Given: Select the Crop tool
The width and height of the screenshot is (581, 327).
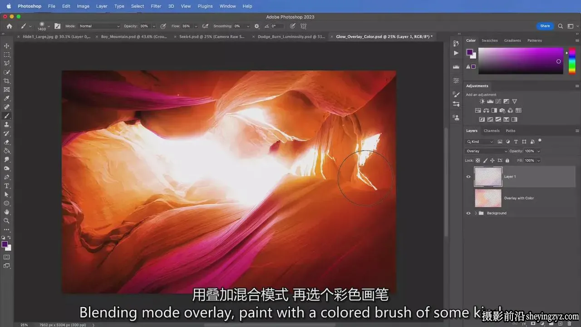Looking at the screenshot, I should (x=7, y=81).
